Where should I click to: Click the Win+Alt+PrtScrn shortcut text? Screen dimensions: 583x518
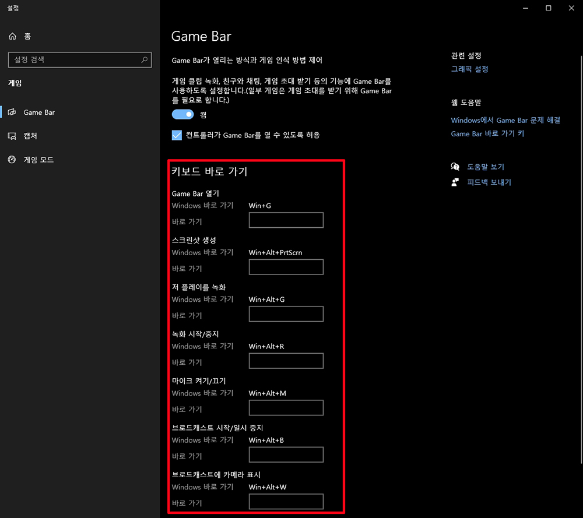click(275, 252)
